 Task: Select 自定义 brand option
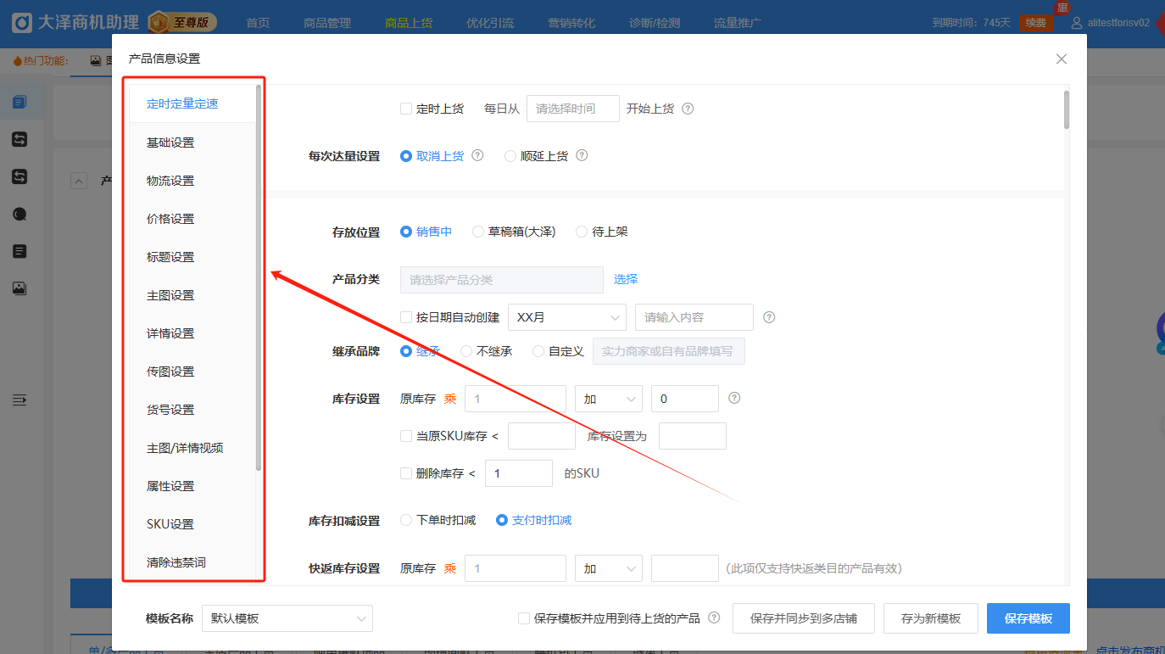pos(538,351)
